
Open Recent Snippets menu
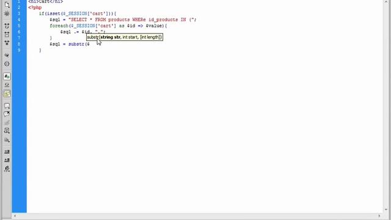[x=7, y=131]
